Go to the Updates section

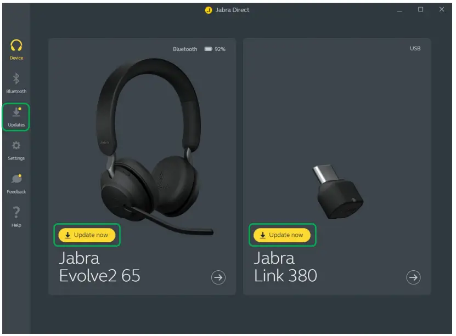[x=16, y=117]
